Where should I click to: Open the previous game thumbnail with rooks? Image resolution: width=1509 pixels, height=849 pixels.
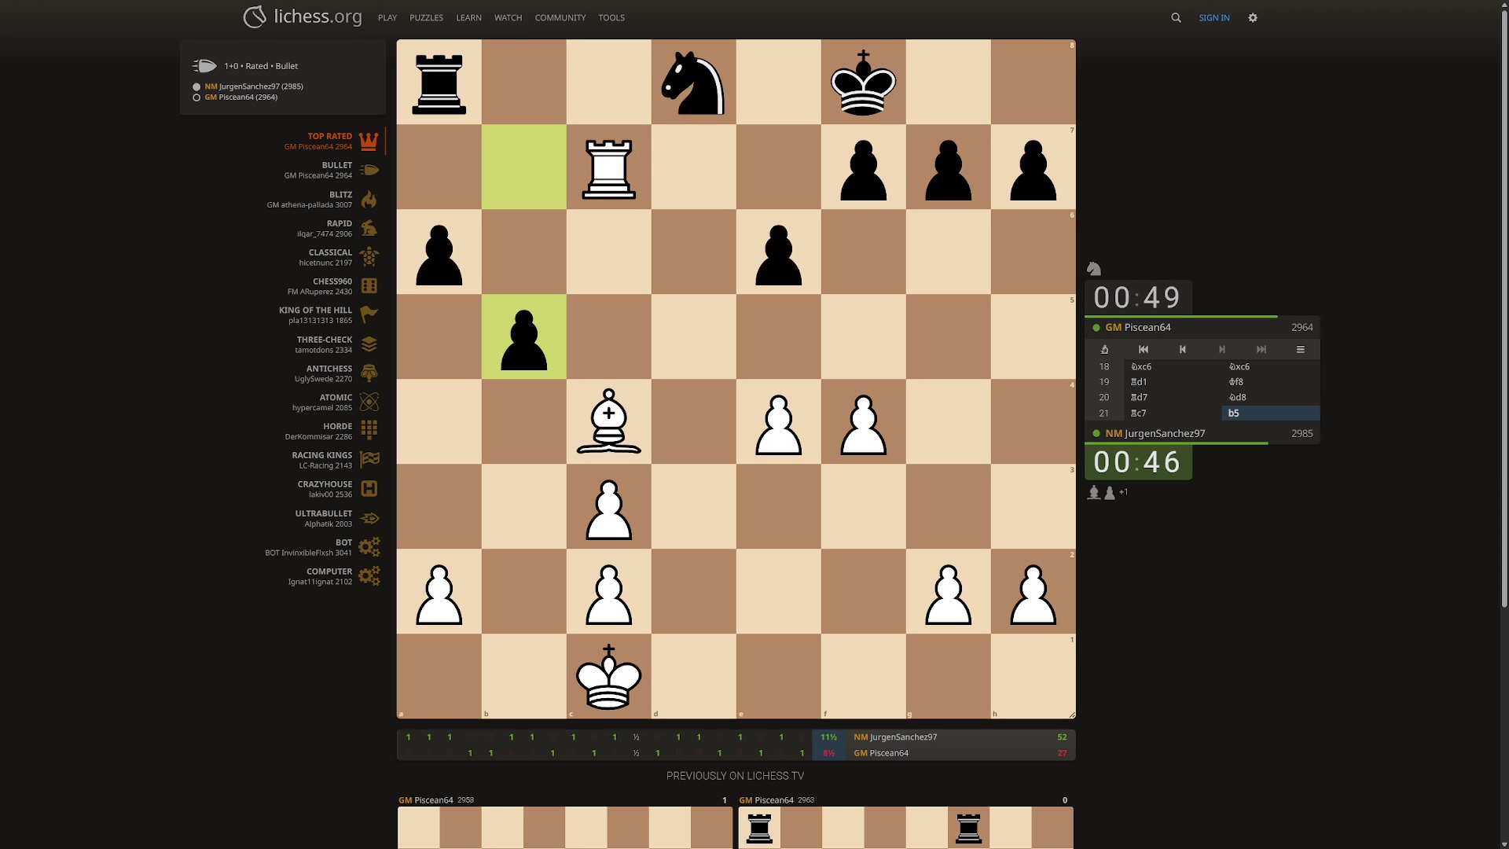905,827
